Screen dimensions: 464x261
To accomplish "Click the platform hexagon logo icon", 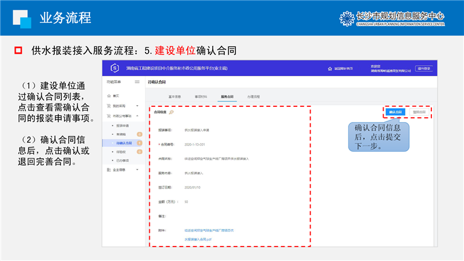I will [114, 69].
